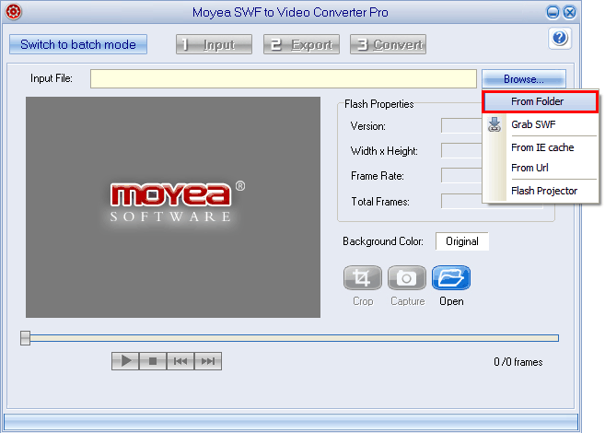
Task: Click the Total Frames value field
Action: (461, 201)
